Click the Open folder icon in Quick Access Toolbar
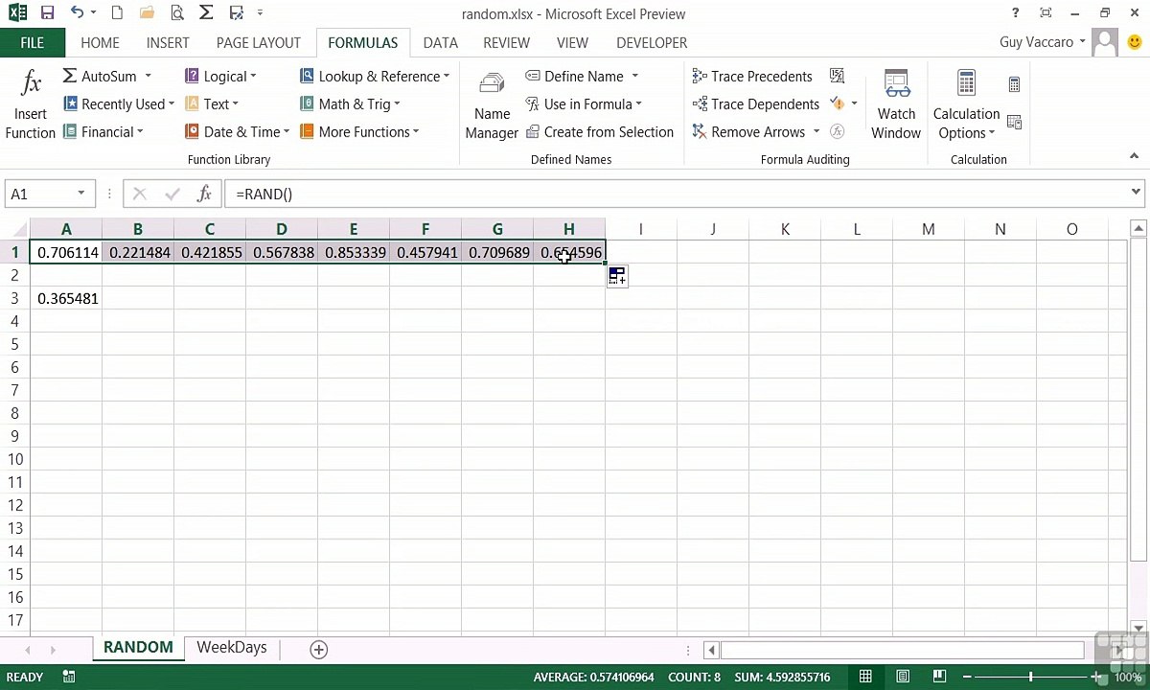The width and height of the screenshot is (1150, 690). point(147,13)
